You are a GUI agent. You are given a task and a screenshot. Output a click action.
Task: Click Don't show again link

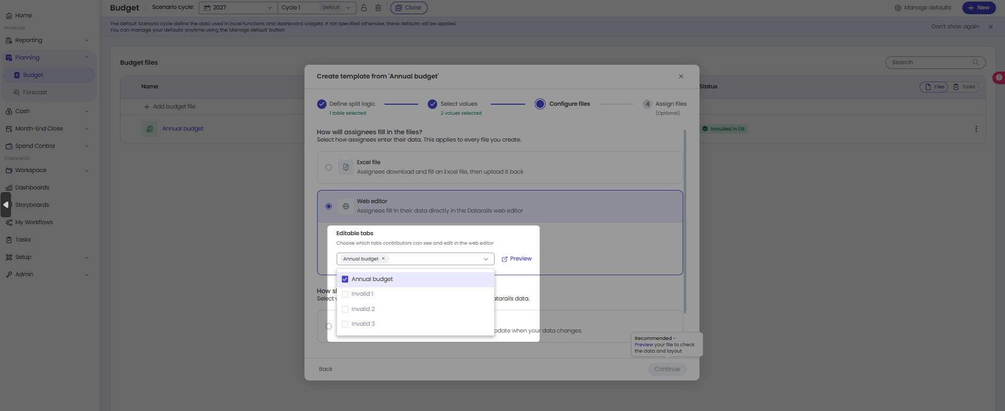(x=955, y=27)
